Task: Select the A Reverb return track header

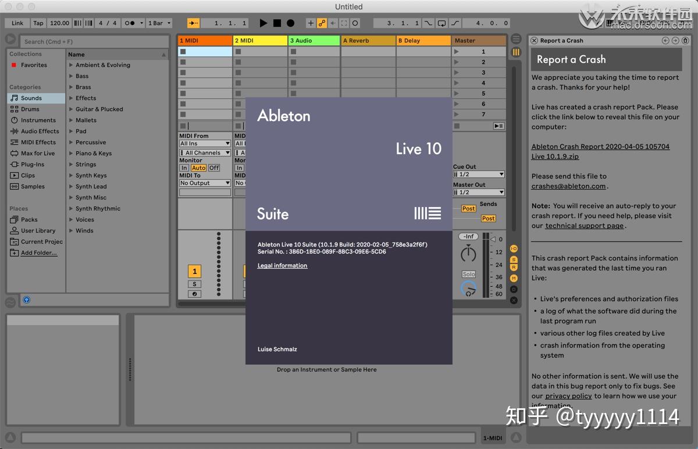Action: click(x=368, y=41)
